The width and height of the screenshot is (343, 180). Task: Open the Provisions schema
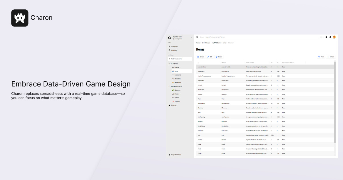[x=178, y=82]
